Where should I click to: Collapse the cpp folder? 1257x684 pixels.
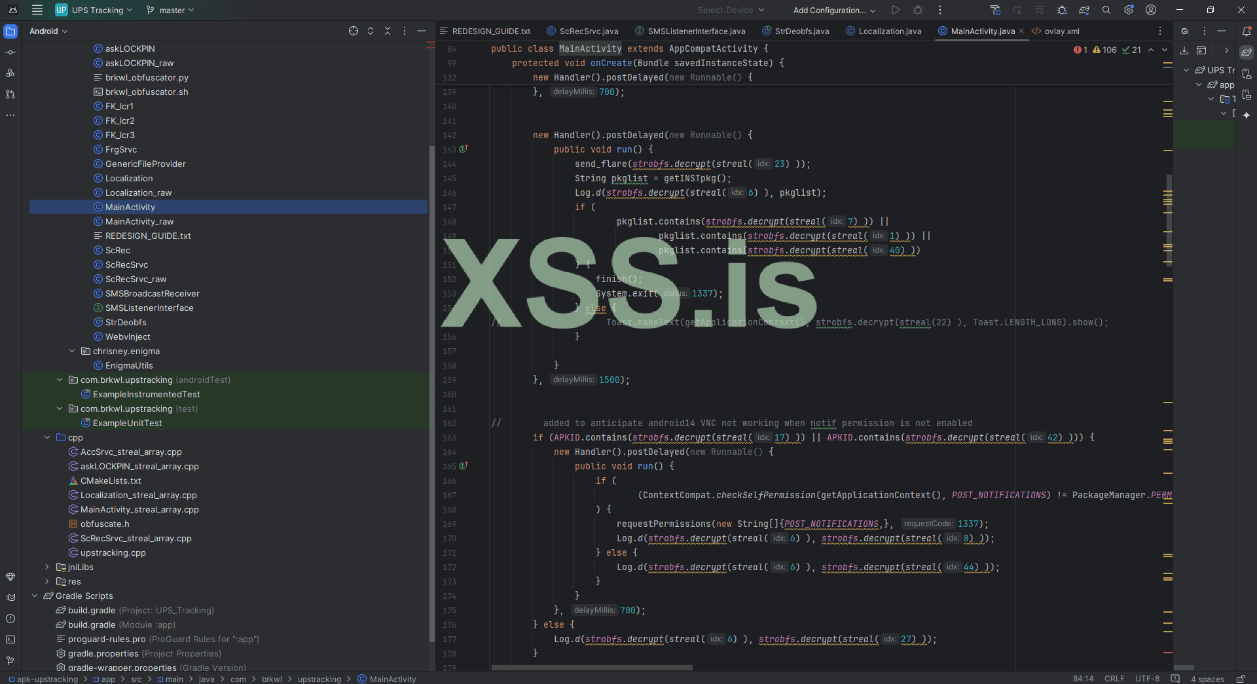(47, 437)
